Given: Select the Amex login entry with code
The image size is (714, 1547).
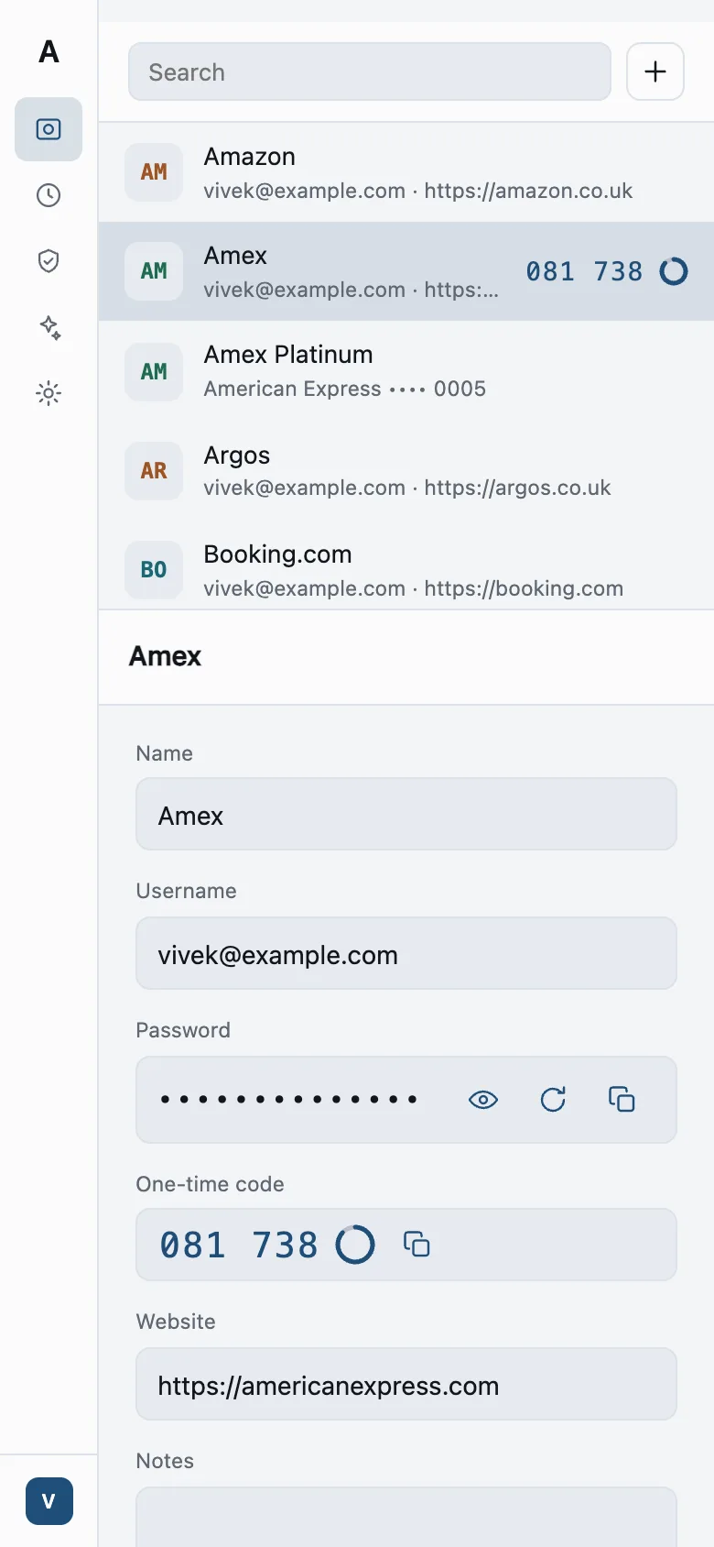Looking at the screenshot, I should (406, 271).
